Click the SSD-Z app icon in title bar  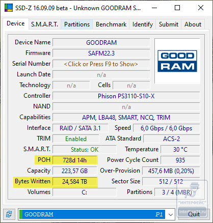[x=9, y=8]
